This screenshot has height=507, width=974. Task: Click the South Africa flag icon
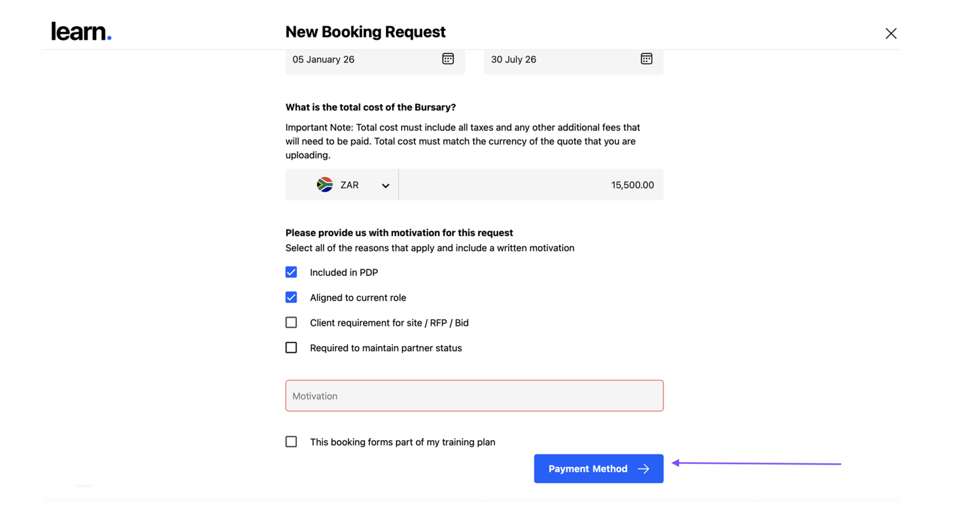pyautogui.click(x=325, y=185)
